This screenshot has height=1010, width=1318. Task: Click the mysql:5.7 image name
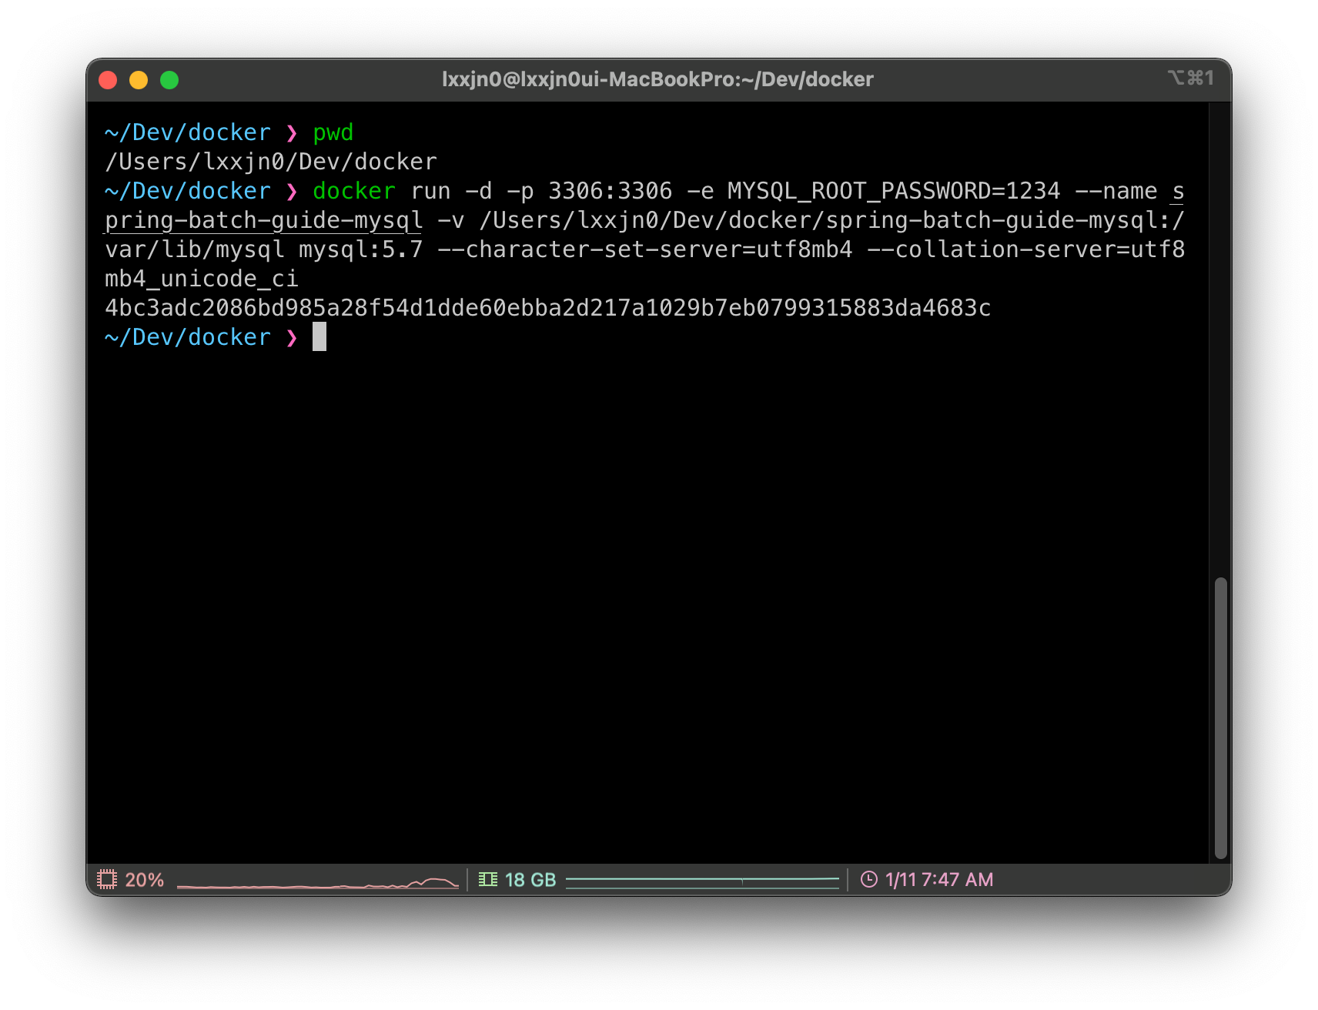coord(361,249)
